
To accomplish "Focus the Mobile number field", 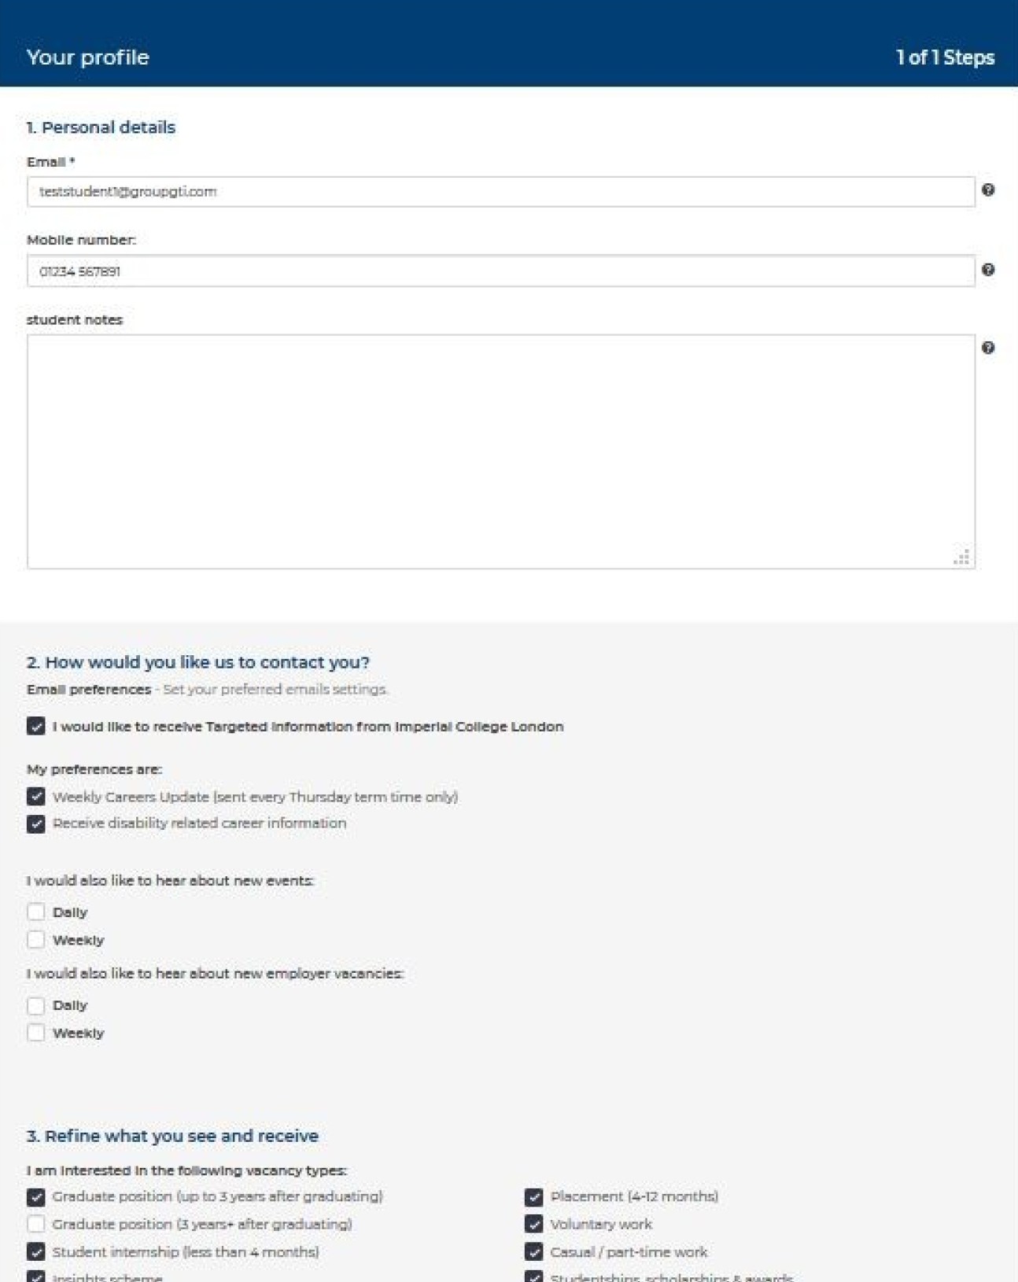I will pyautogui.click(x=500, y=271).
